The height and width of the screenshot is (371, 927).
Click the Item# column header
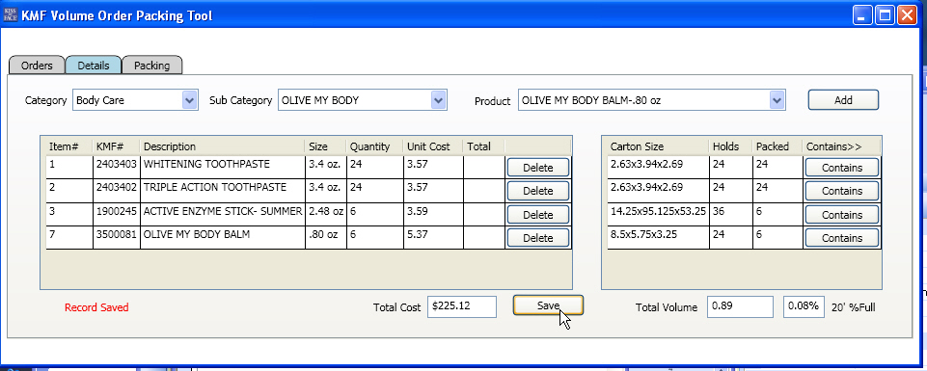pyautogui.click(x=69, y=146)
